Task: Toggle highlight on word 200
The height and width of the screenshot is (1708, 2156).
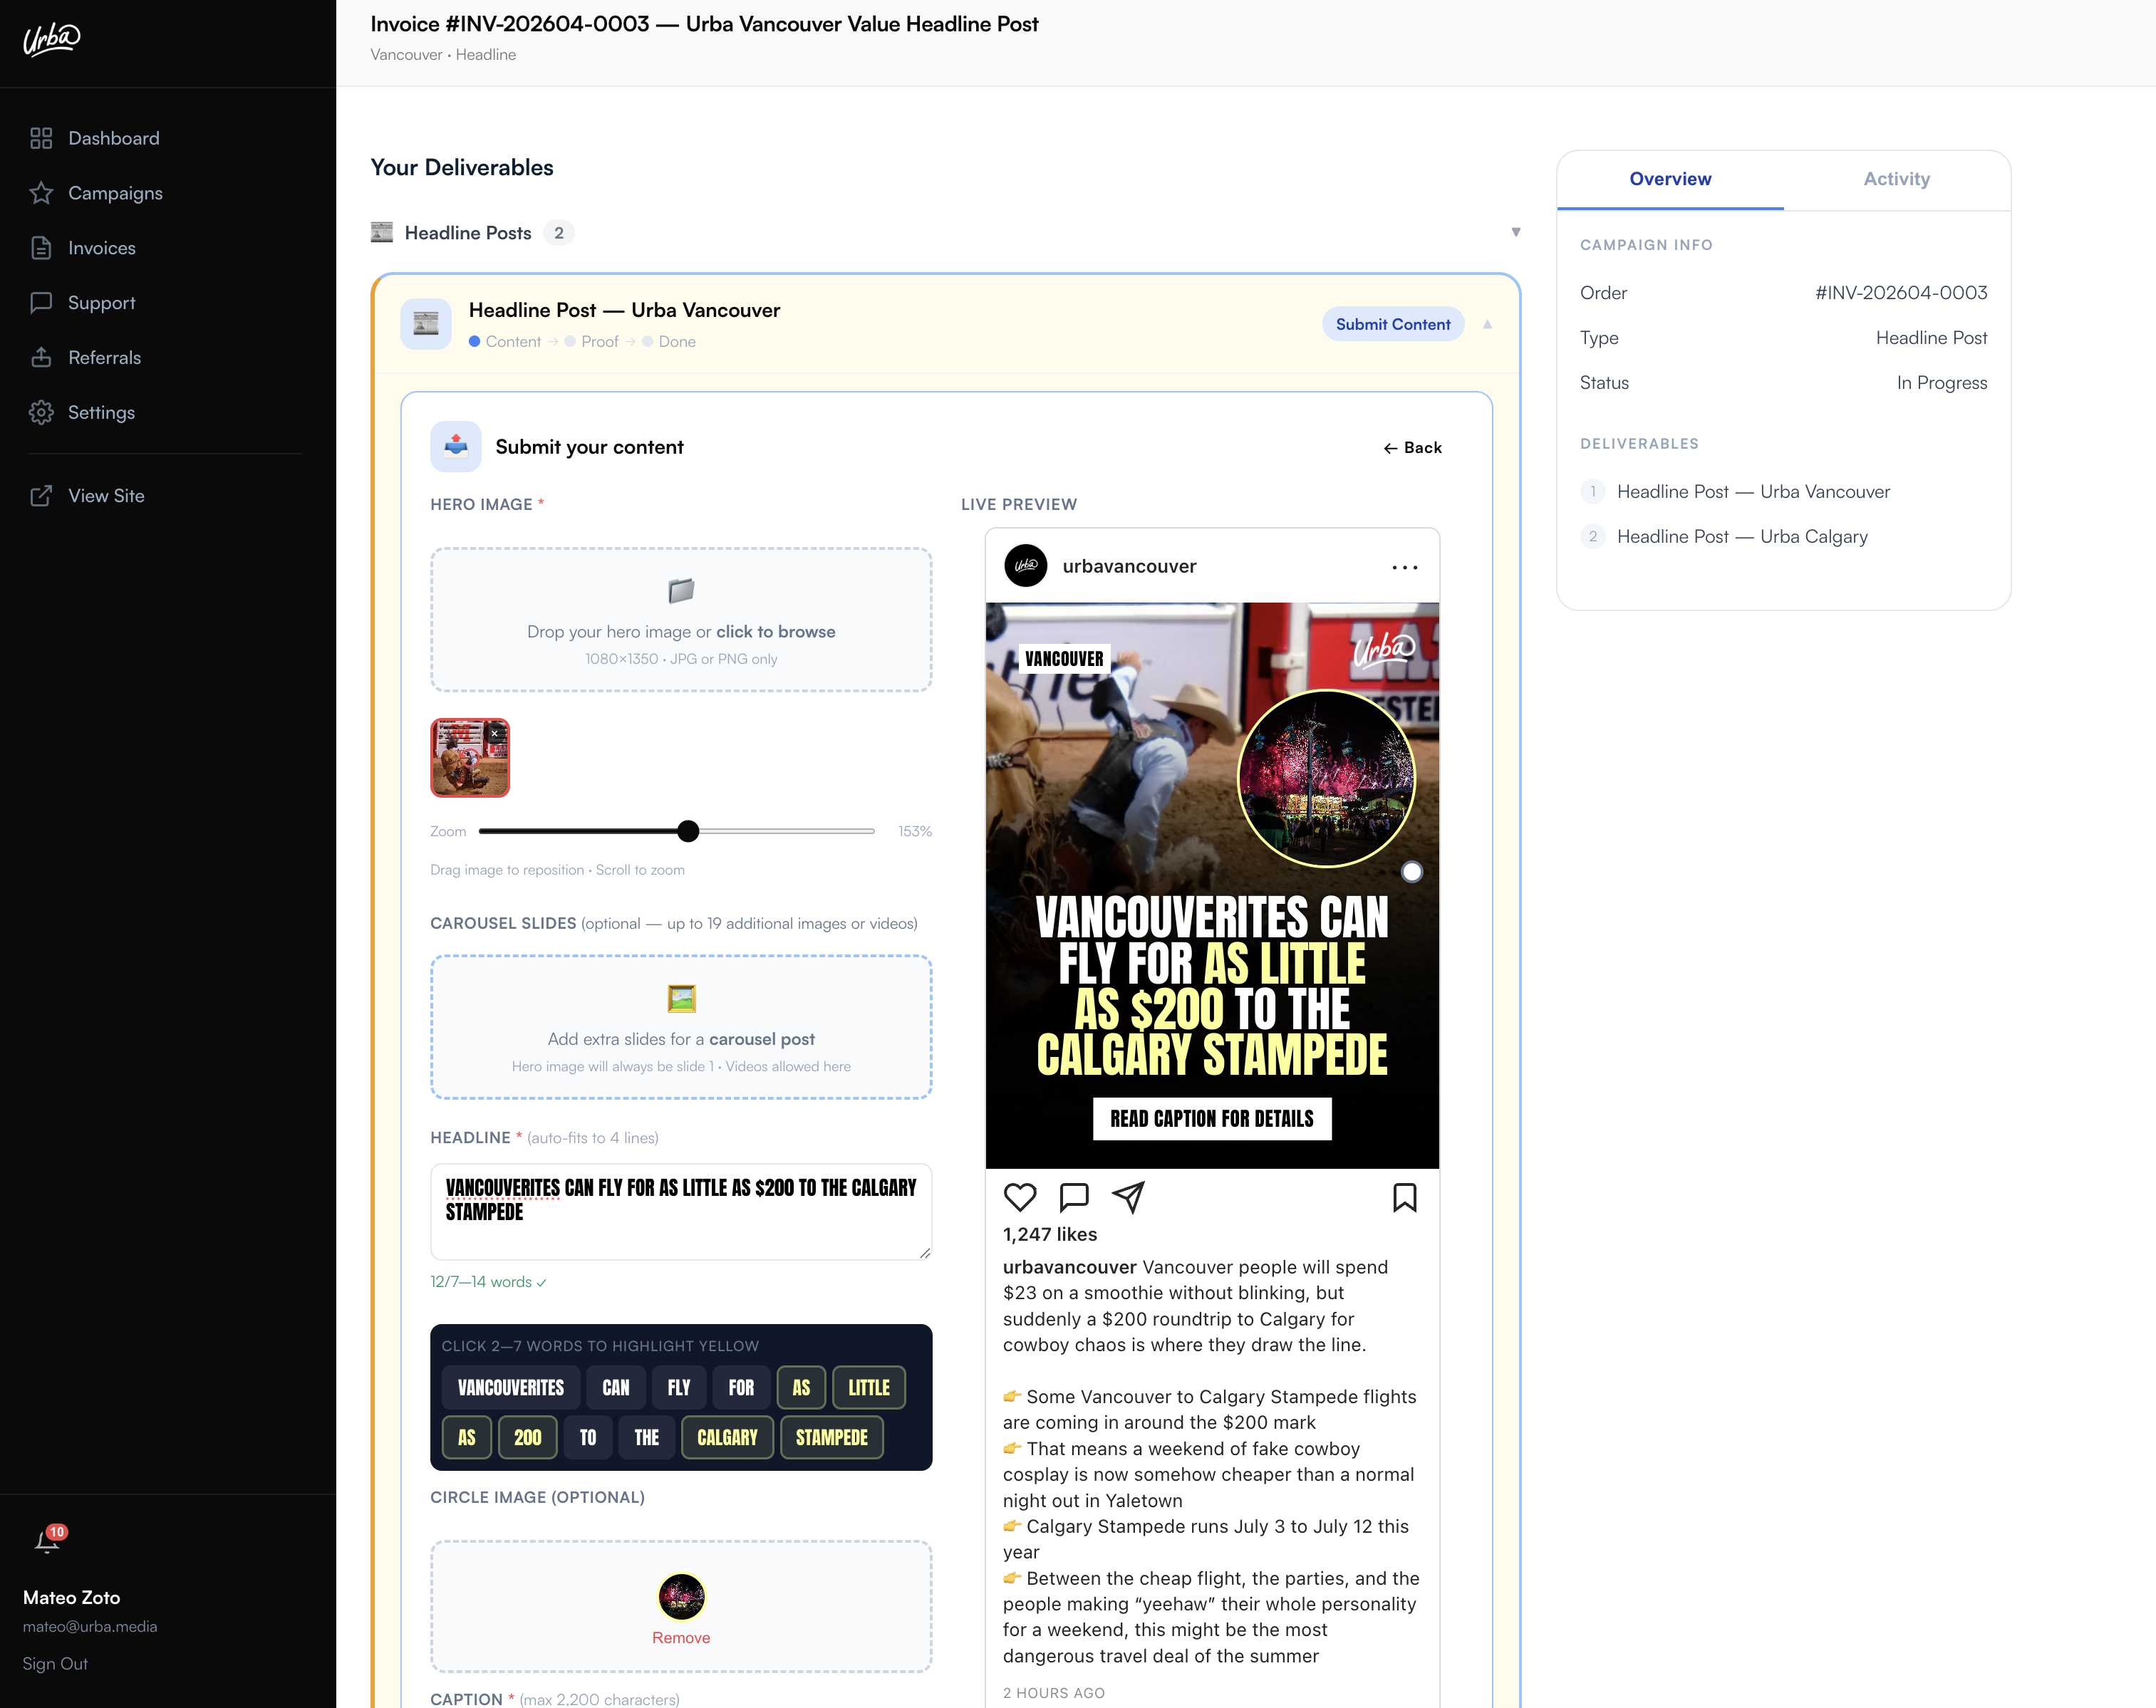Action: [x=527, y=1437]
